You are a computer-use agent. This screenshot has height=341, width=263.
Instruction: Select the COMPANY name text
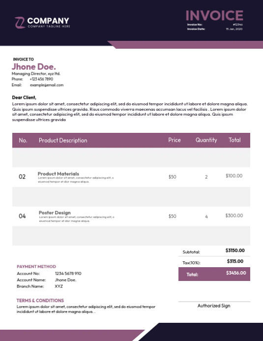[48, 21]
